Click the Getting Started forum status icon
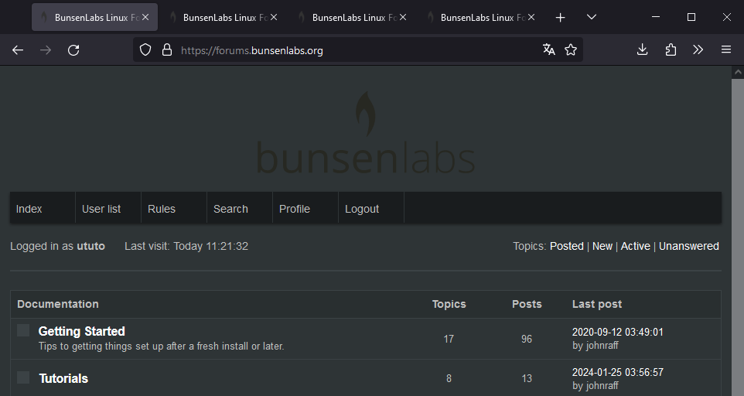Image resolution: width=744 pixels, height=396 pixels. (23, 330)
